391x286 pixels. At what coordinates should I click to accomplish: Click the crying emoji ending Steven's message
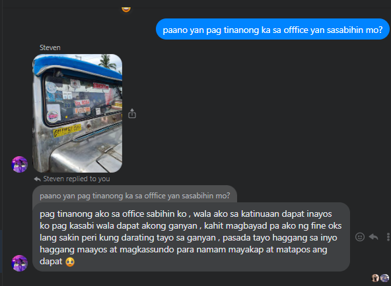[x=70, y=262]
